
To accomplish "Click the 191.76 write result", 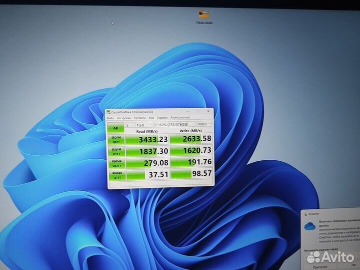I will point(191,162).
